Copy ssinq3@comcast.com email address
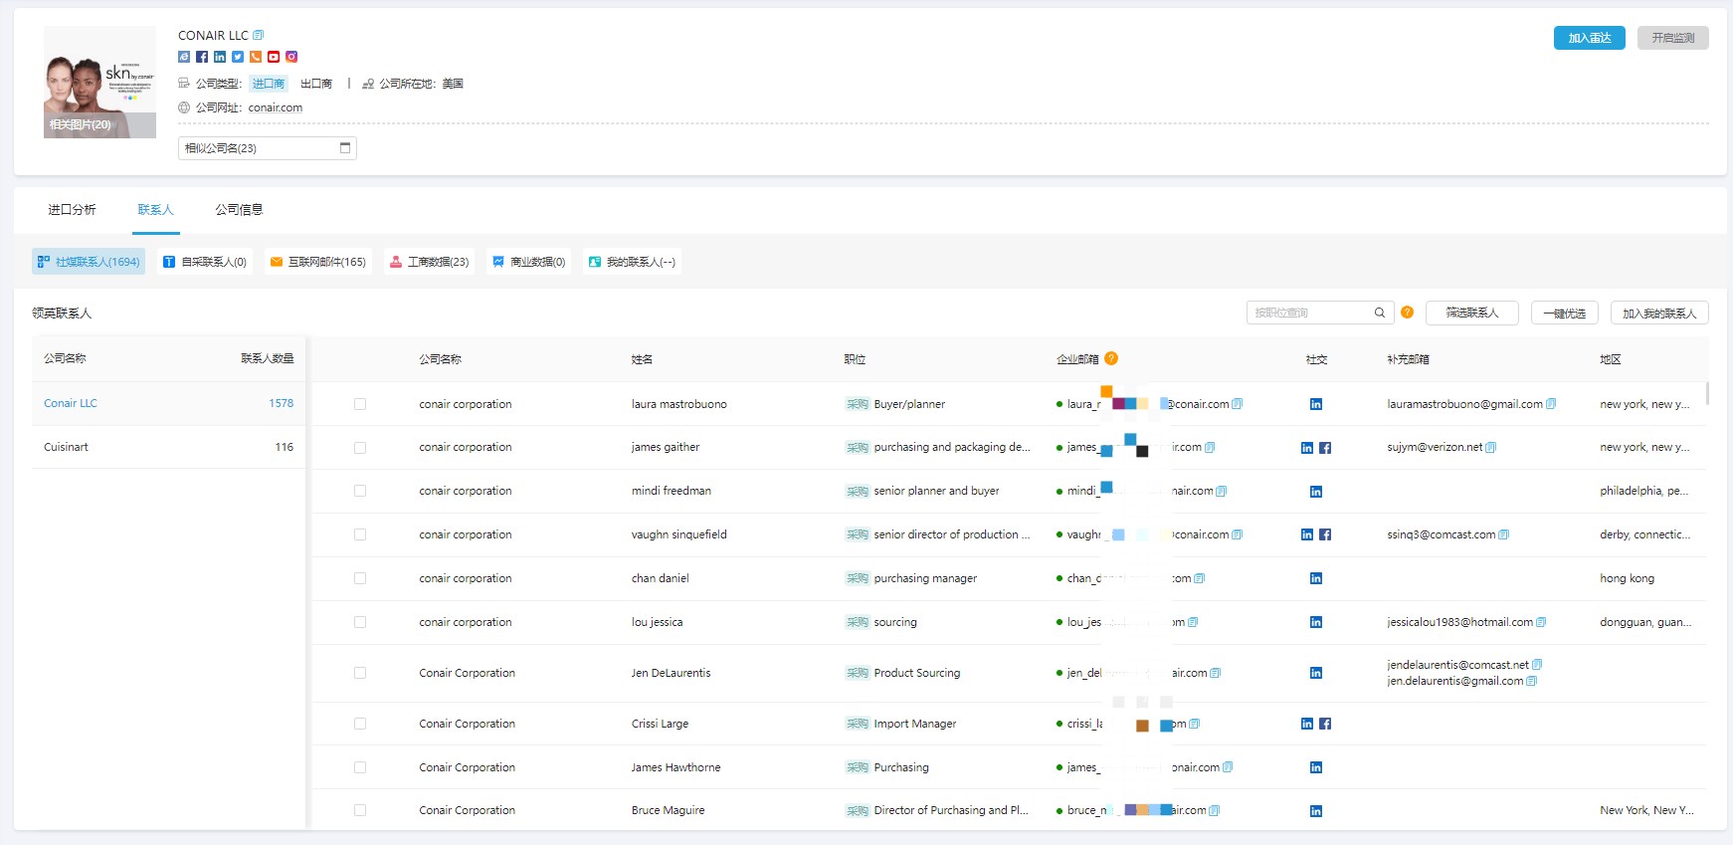The height and width of the screenshot is (845, 1733). tap(1503, 534)
